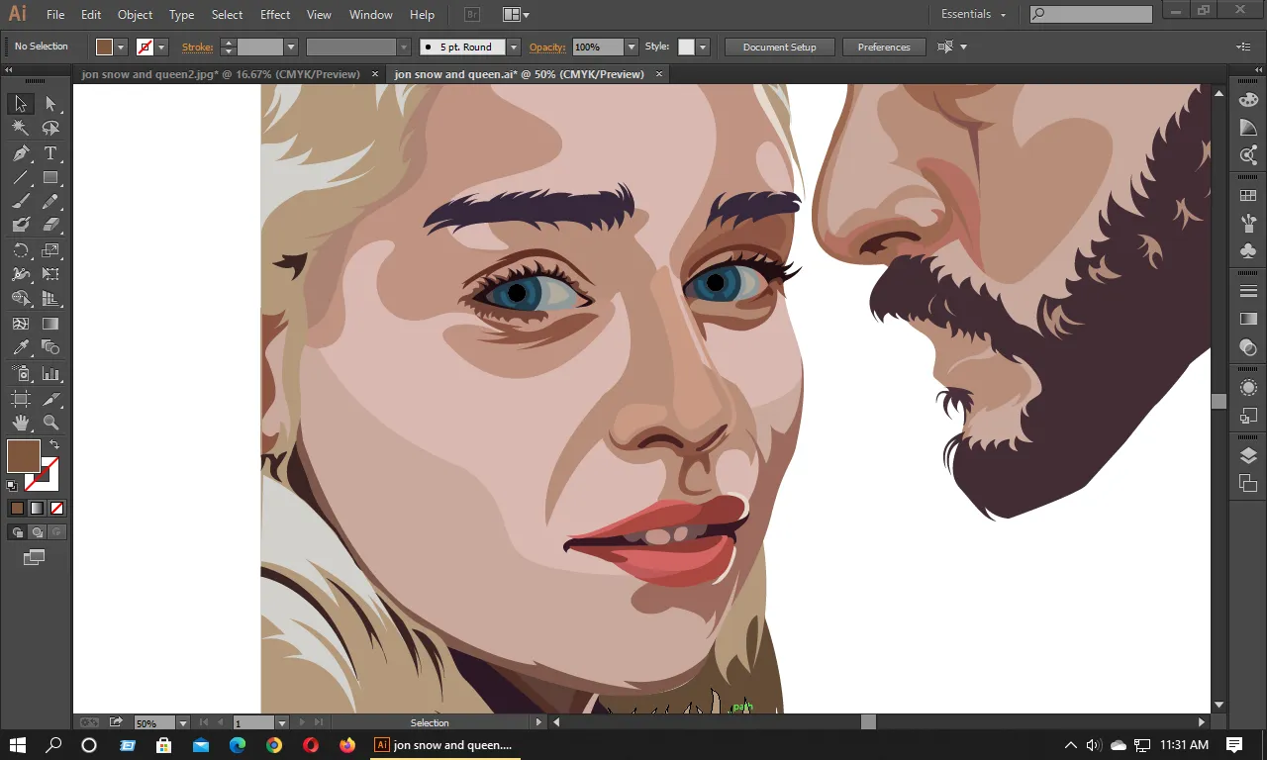Select the Perspective Grid tool
Viewport: 1267px width, 760px height.
(50, 299)
